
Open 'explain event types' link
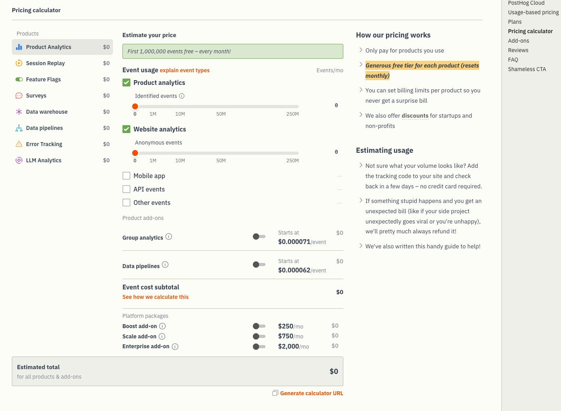coord(184,70)
